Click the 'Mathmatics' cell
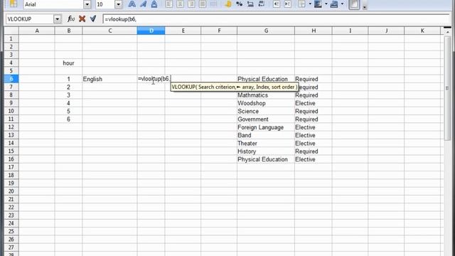 266,95
